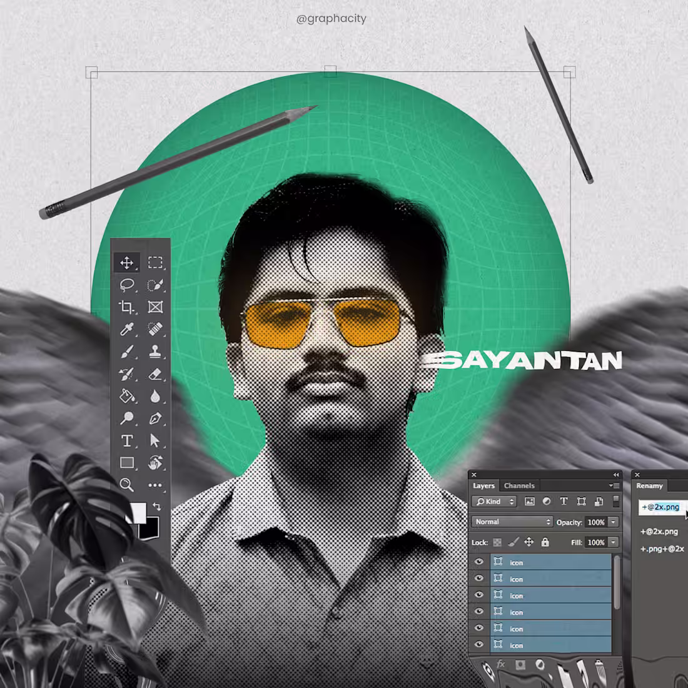Open the blend mode Normal dropdown
Image resolution: width=688 pixels, height=688 pixels.
[x=512, y=521]
